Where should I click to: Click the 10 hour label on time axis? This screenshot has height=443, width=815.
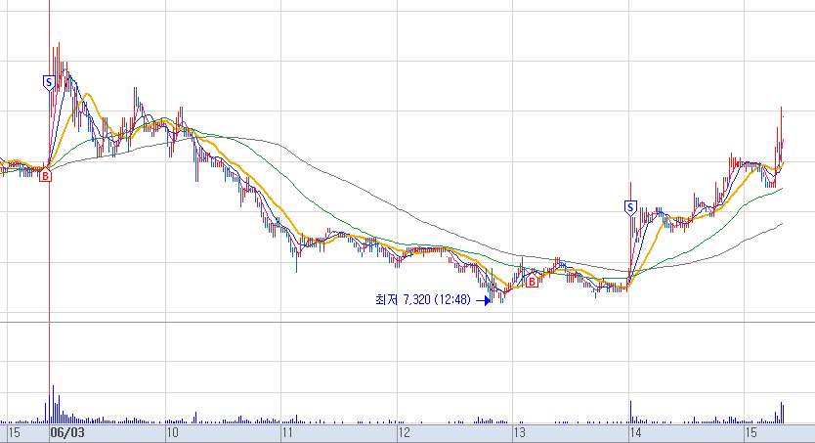pos(173,432)
